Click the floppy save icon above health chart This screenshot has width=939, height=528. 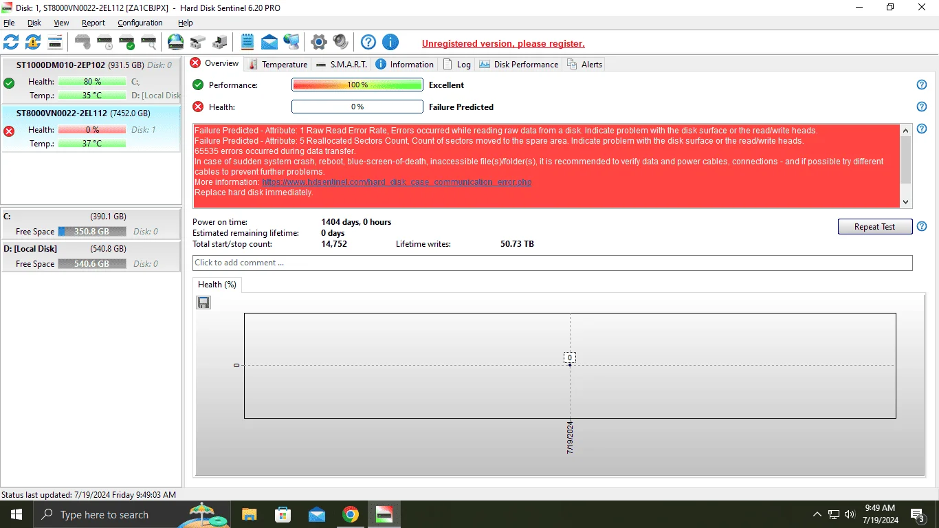203,302
